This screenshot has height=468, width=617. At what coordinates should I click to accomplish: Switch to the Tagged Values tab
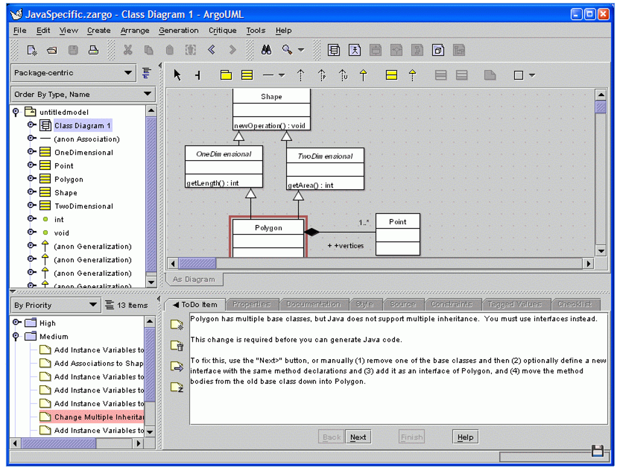point(514,304)
